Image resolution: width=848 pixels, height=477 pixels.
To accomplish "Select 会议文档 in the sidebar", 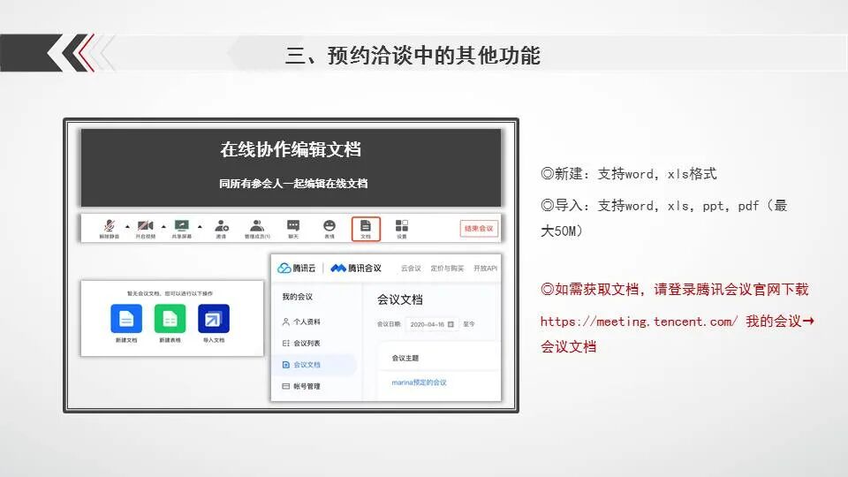I will [x=316, y=365].
